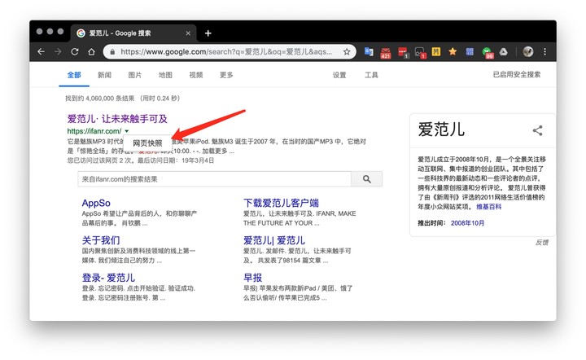Click the browser forward arrow
The image size is (586, 360).
(58, 51)
